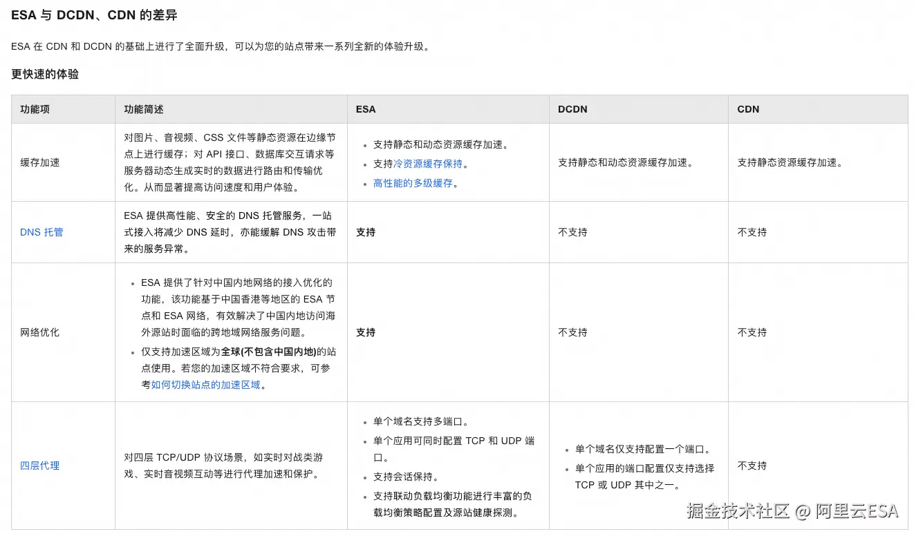Click the 全球(不包含中国内地) bold text
The height and width of the screenshot is (536, 914).
pos(268,352)
